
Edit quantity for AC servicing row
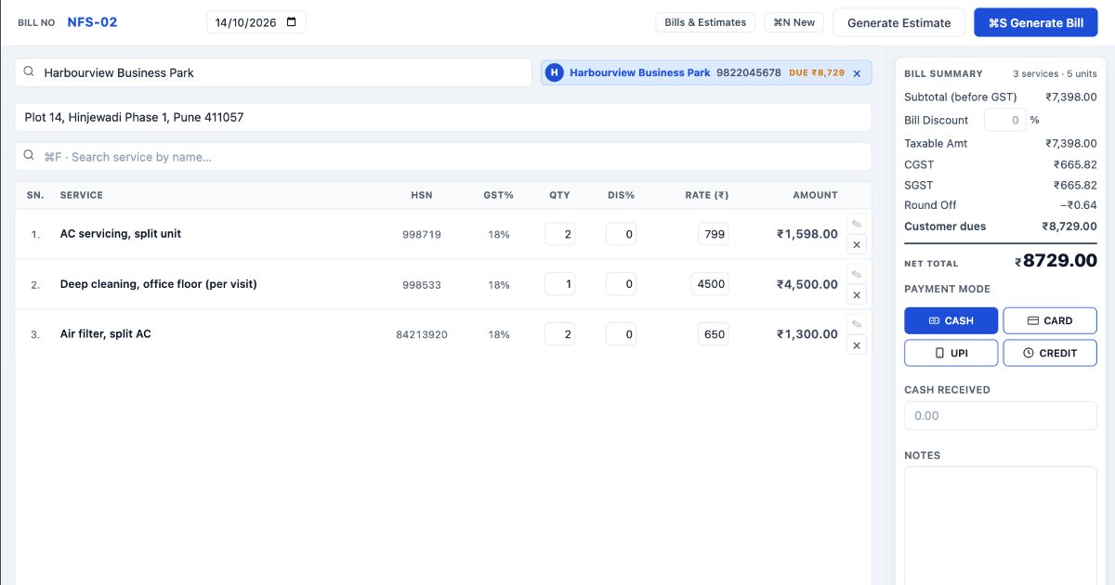click(559, 234)
